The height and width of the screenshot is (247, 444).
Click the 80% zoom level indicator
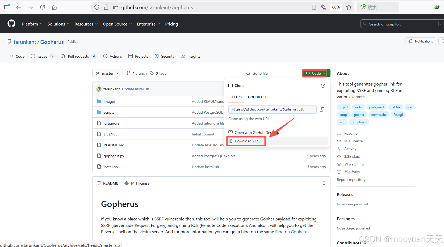coord(336,7)
